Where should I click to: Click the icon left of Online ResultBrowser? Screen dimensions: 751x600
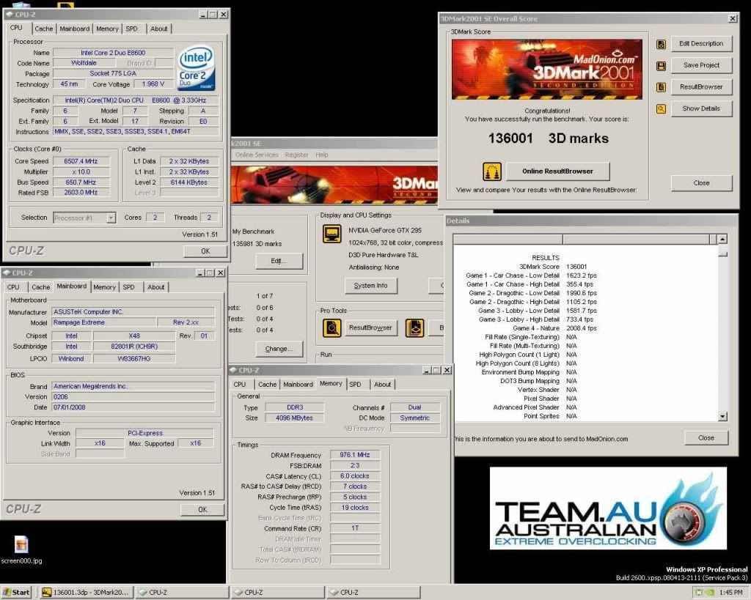coord(491,171)
